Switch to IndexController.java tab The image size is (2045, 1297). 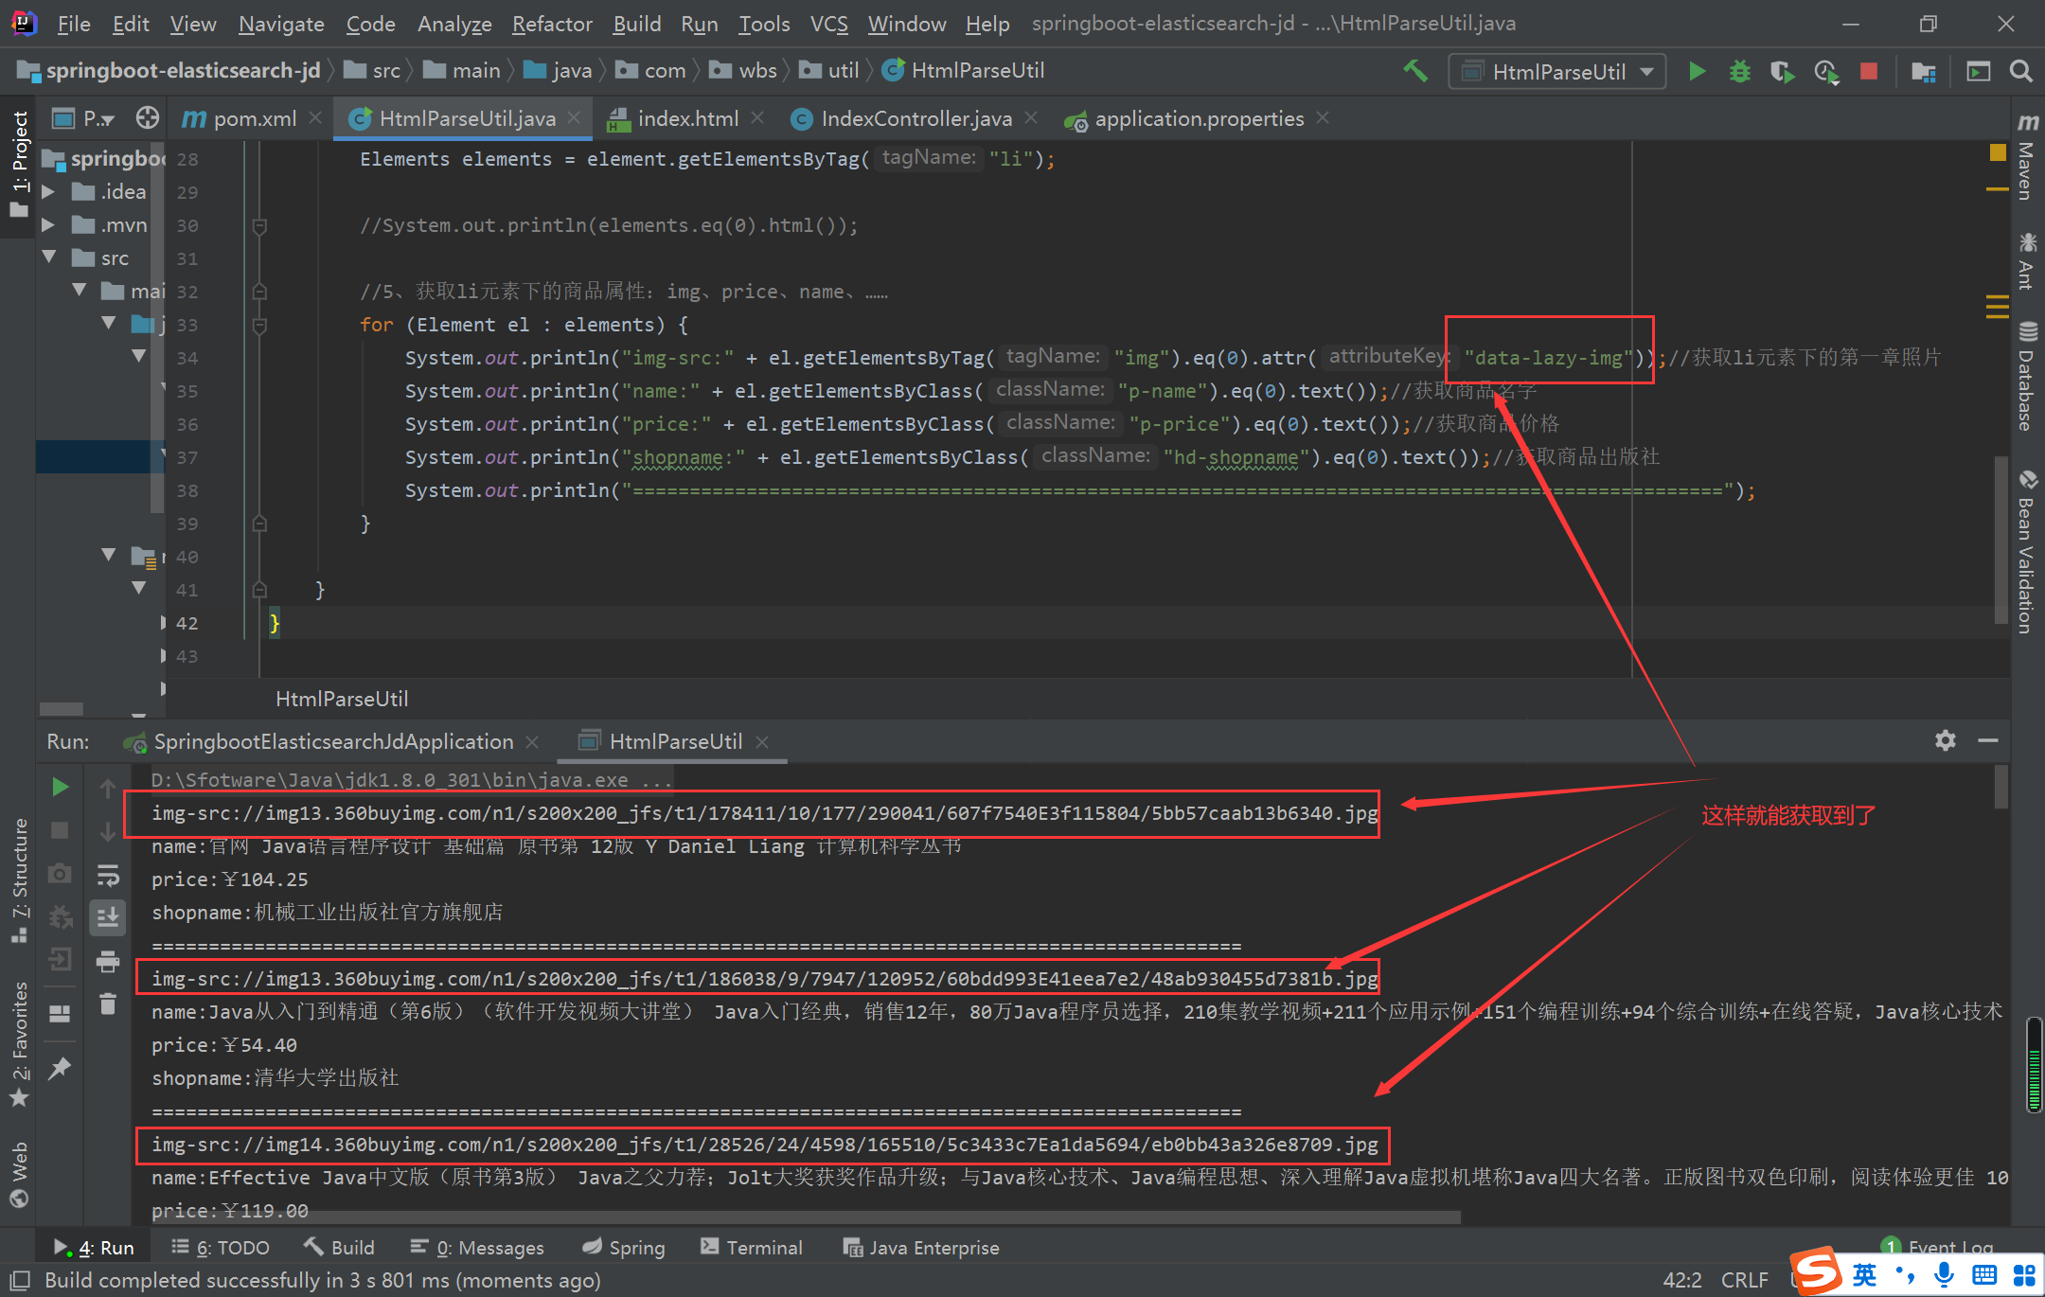coord(916,118)
